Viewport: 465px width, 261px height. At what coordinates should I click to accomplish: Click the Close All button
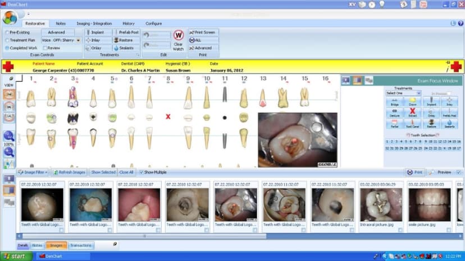(x=126, y=172)
